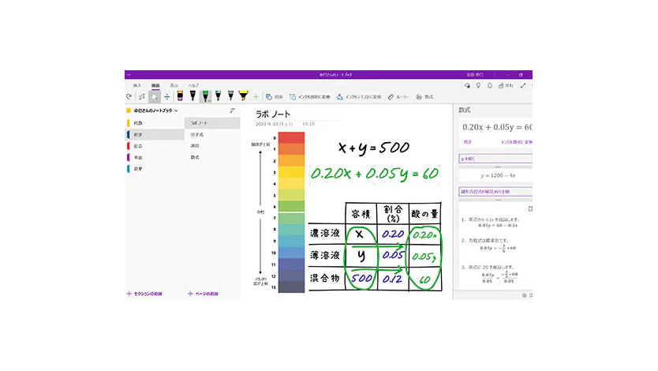Click the back arrow in title bar
The width and height of the screenshot is (658, 371).
(x=129, y=75)
